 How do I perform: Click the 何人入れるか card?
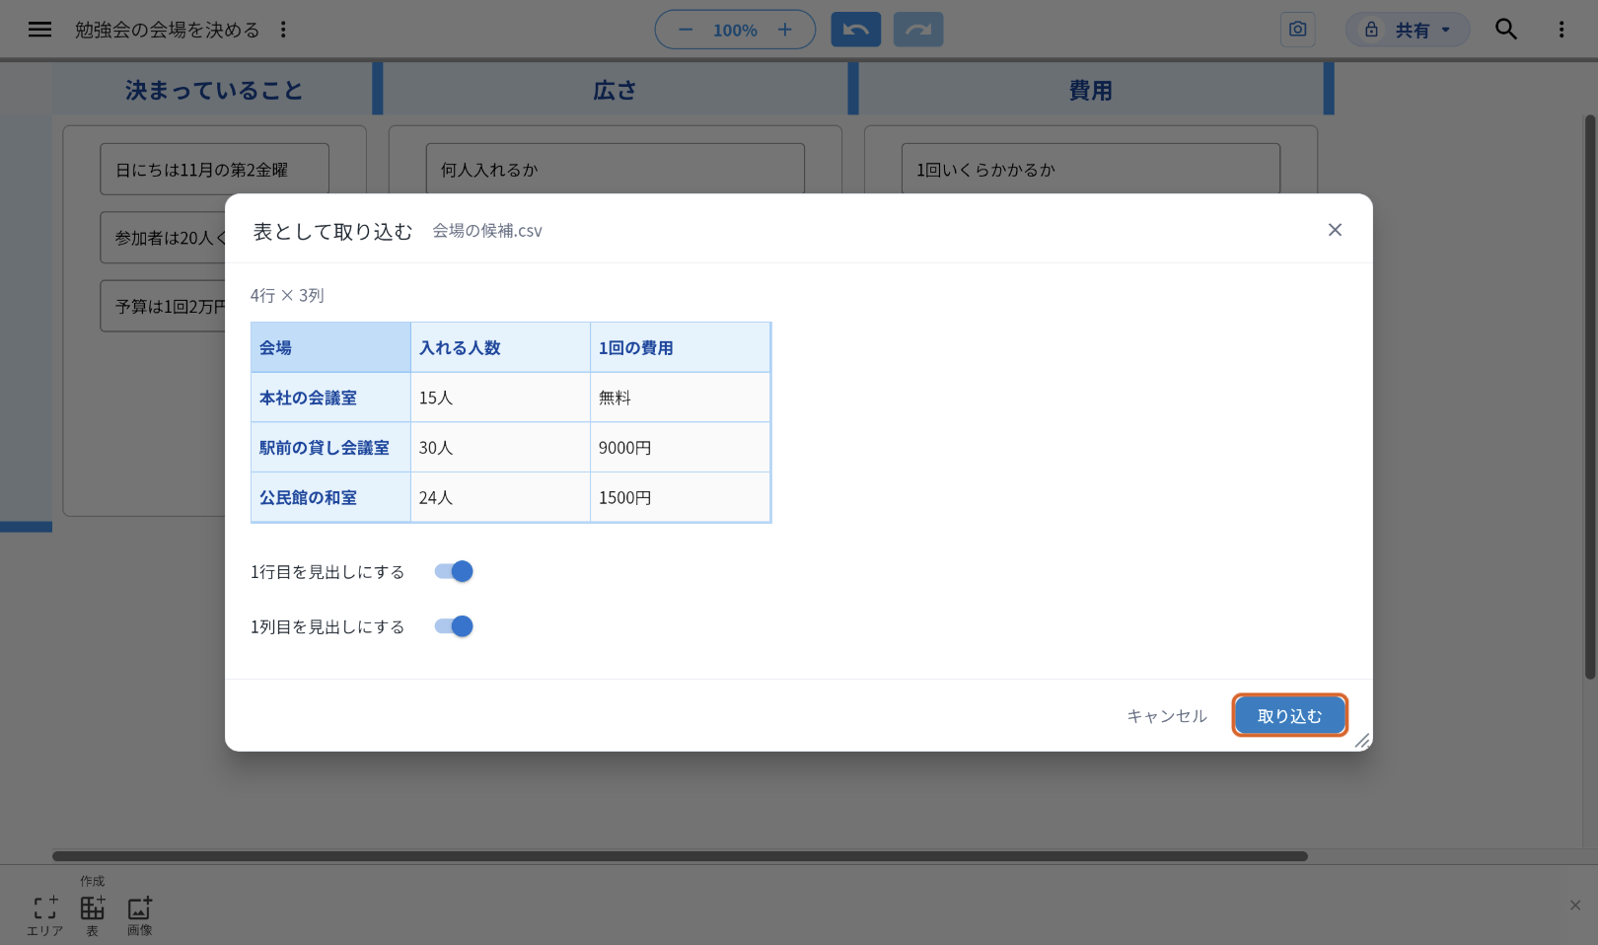point(615,170)
